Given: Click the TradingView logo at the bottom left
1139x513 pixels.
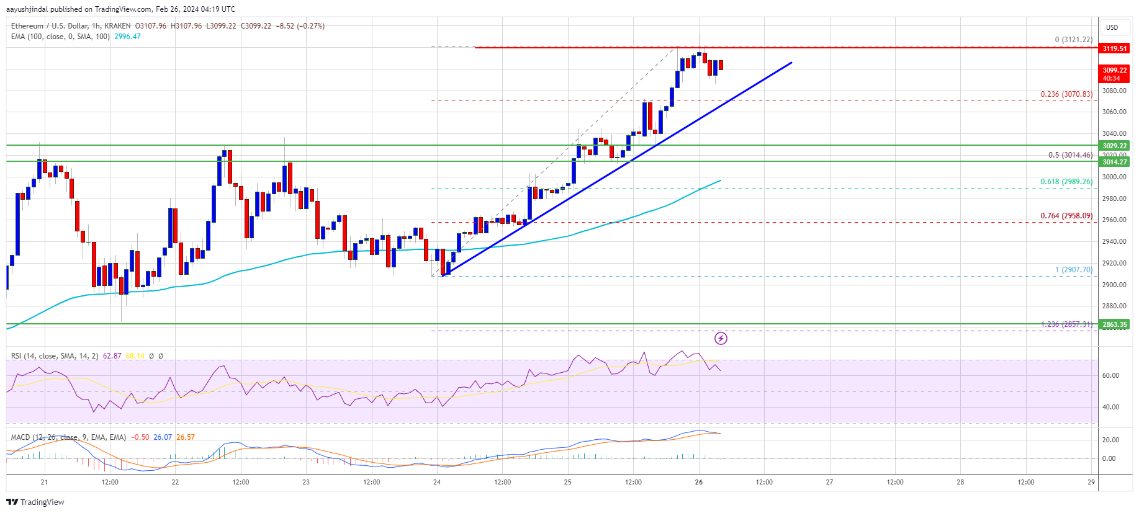Looking at the screenshot, I should (37, 502).
